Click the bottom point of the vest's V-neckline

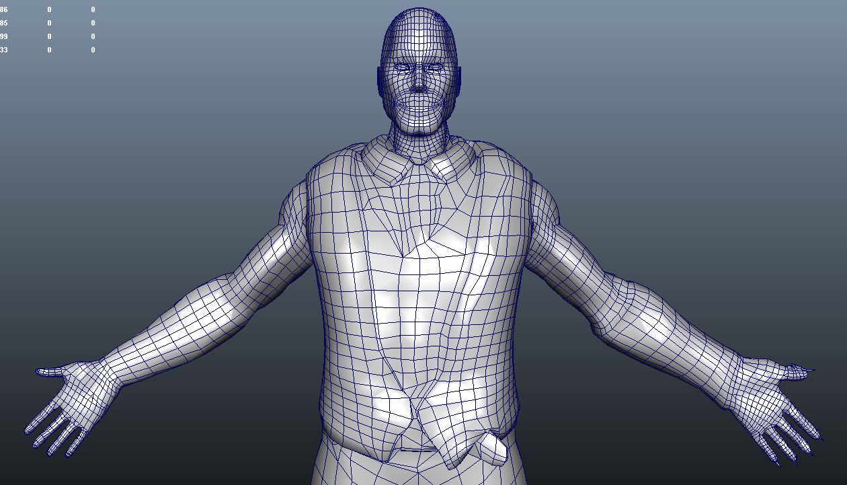click(x=404, y=256)
